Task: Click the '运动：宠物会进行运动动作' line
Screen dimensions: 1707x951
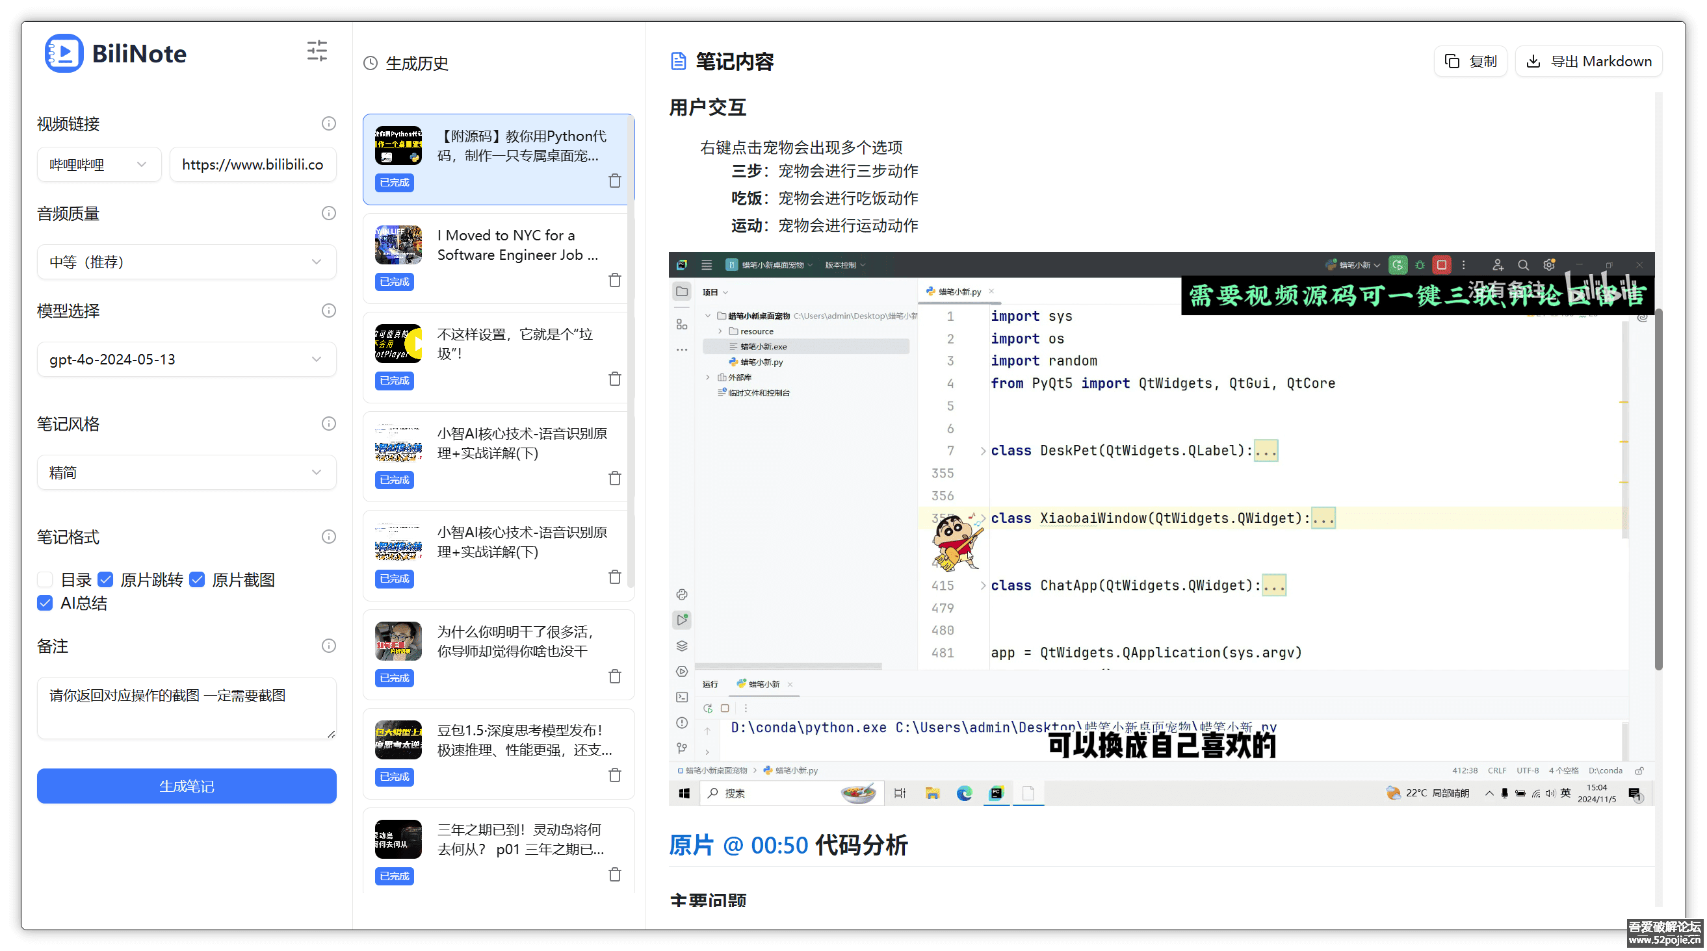Action: click(824, 225)
